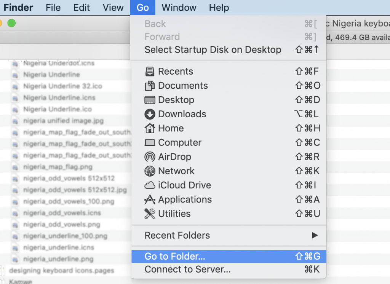Click the Desktop icon in menu
390x284 pixels.
tap(150, 100)
